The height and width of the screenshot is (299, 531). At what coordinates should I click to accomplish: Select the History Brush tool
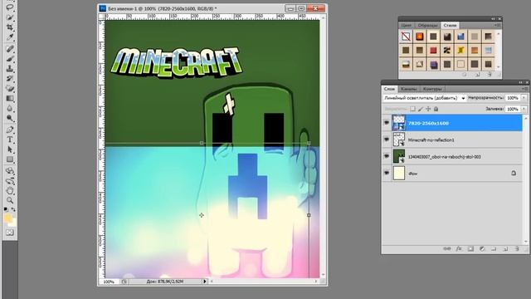(x=10, y=79)
